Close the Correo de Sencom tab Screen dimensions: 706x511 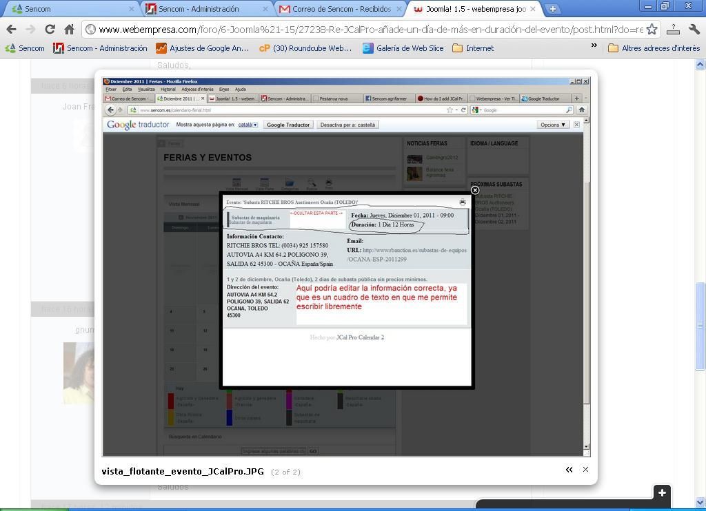(x=399, y=9)
